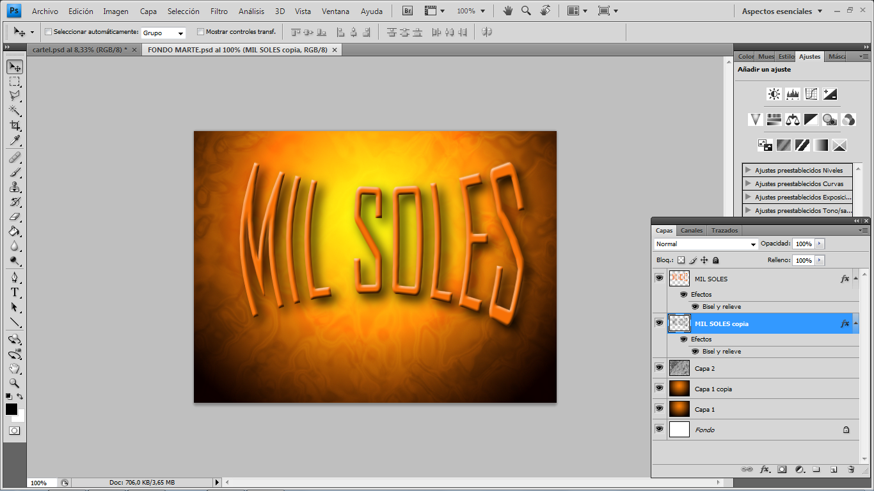Open the Aspectos esenciales workspace switcher
Image resolution: width=874 pixels, height=491 pixels.
pyautogui.click(x=782, y=11)
